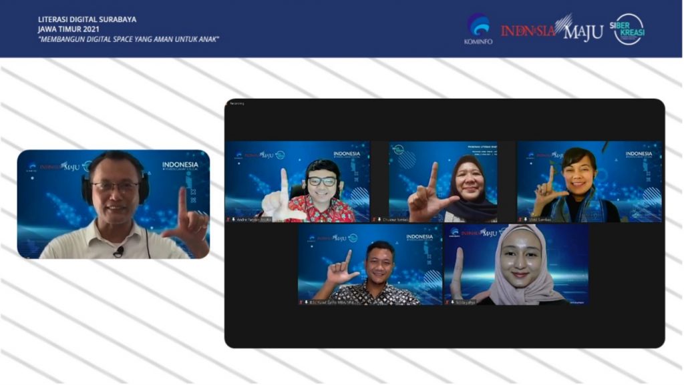The width and height of the screenshot is (684, 385).
Task: Click the Kominfo logo in the header
Action: click(x=478, y=29)
